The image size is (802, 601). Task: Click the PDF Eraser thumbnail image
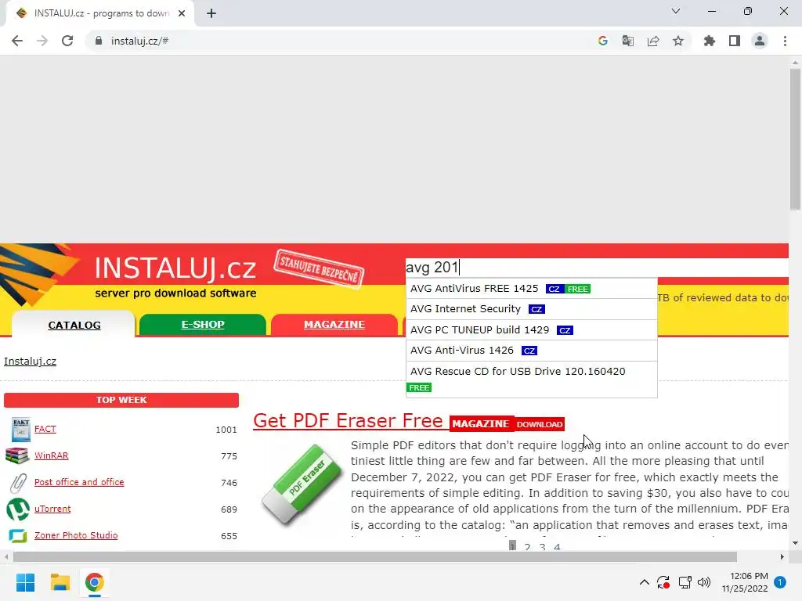pos(302,484)
